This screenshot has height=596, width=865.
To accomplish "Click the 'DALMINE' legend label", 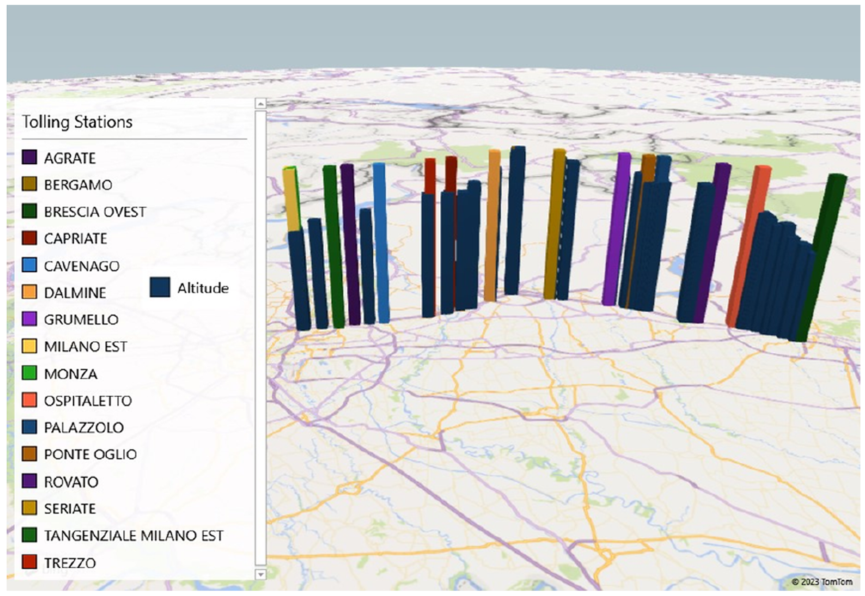I will (x=75, y=293).
